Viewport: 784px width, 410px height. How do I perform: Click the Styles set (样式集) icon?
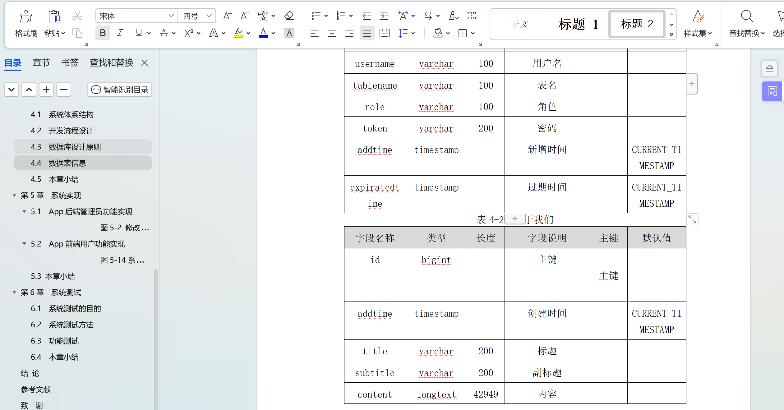point(698,16)
